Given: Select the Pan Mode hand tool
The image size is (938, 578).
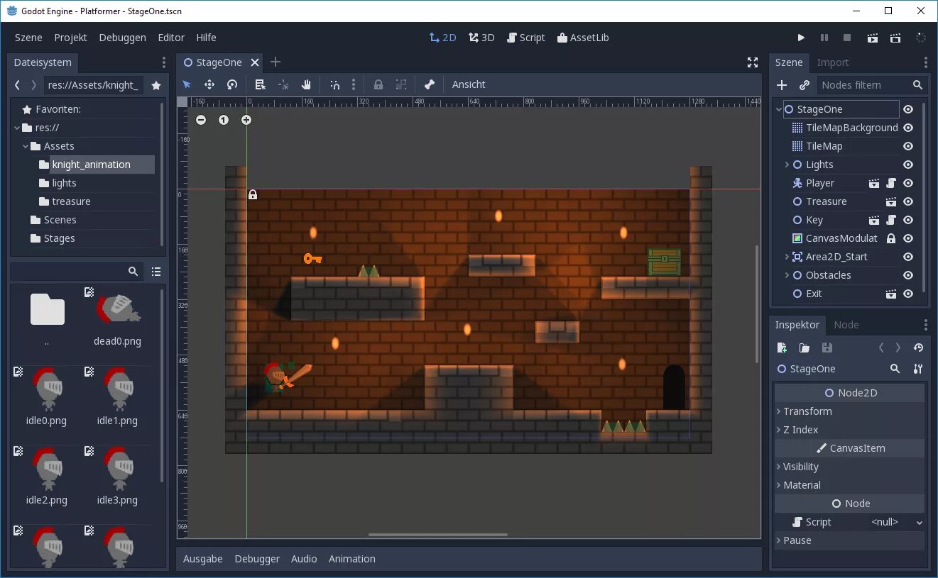Looking at the screenshot, I should [x=306, y=84].
